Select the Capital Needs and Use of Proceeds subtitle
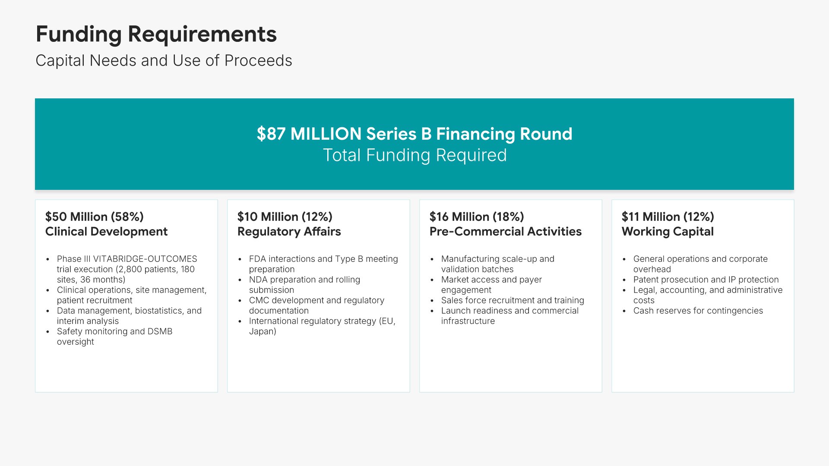 (x=164, y=60)
